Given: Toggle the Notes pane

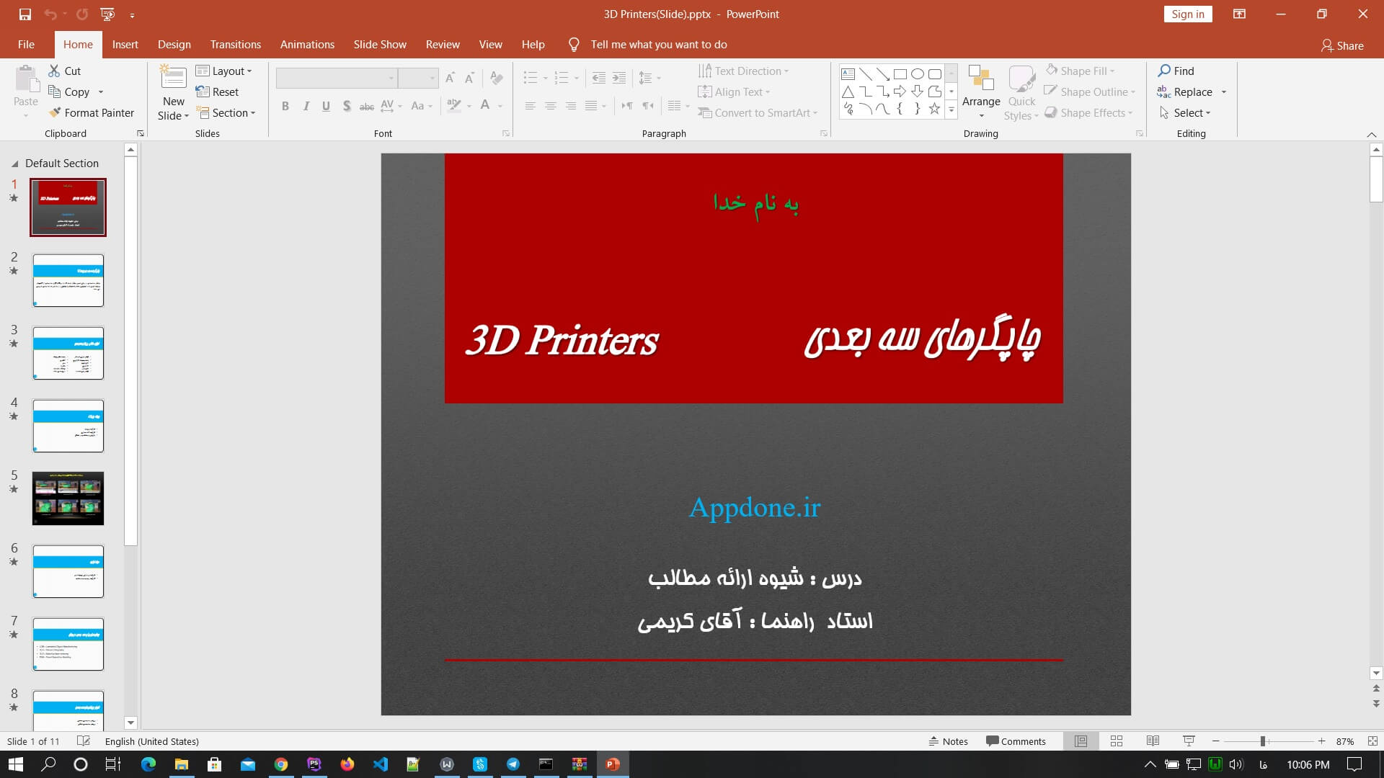Looking at the screenshot, I should [948, 741].
